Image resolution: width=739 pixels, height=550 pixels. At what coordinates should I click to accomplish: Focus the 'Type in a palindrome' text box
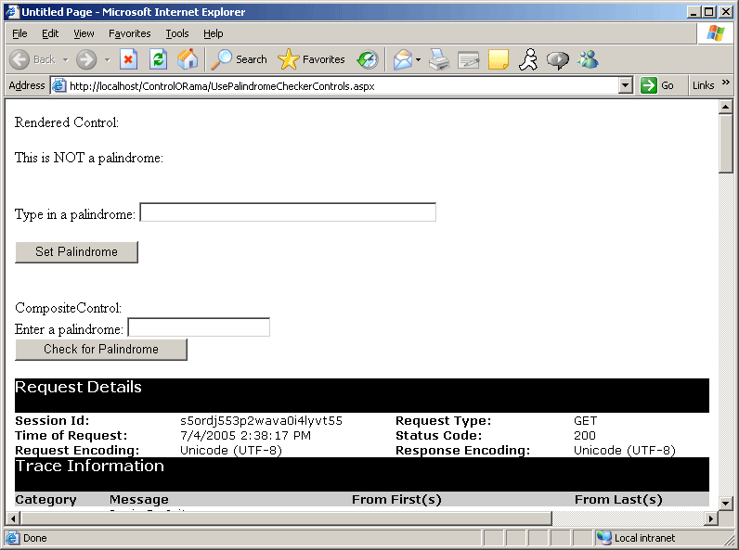point(287,212)
